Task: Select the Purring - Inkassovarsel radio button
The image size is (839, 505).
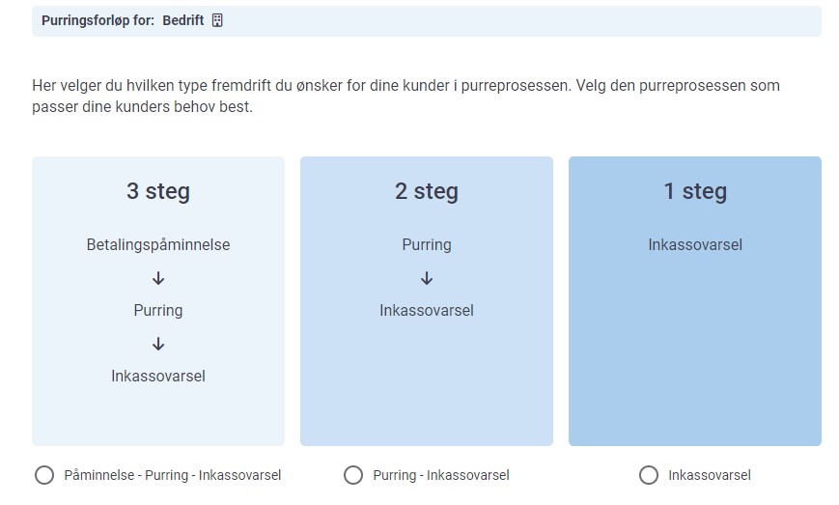Action: click(353, 475)
